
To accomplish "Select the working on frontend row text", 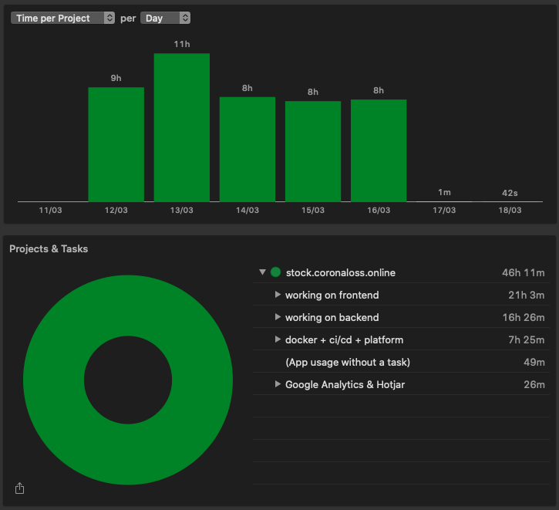I will point(332,296).
